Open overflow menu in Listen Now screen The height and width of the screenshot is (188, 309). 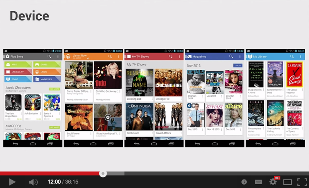119,57
